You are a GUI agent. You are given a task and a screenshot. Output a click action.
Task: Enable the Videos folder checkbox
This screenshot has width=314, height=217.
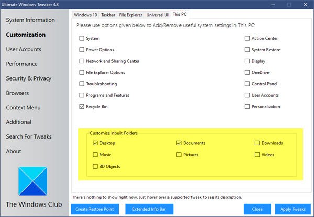click(257, 155)
